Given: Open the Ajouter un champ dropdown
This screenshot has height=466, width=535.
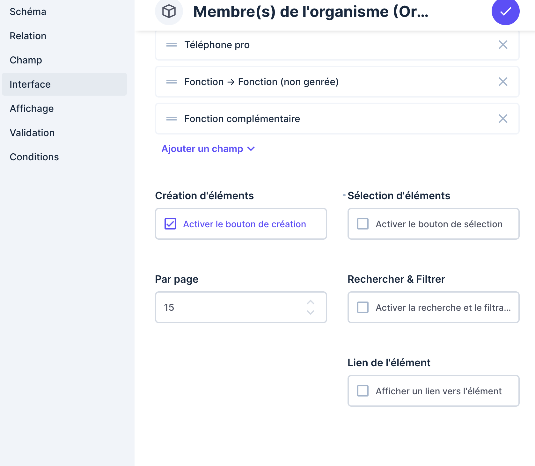Looking at the screenshot, I should tap(208, 149).
